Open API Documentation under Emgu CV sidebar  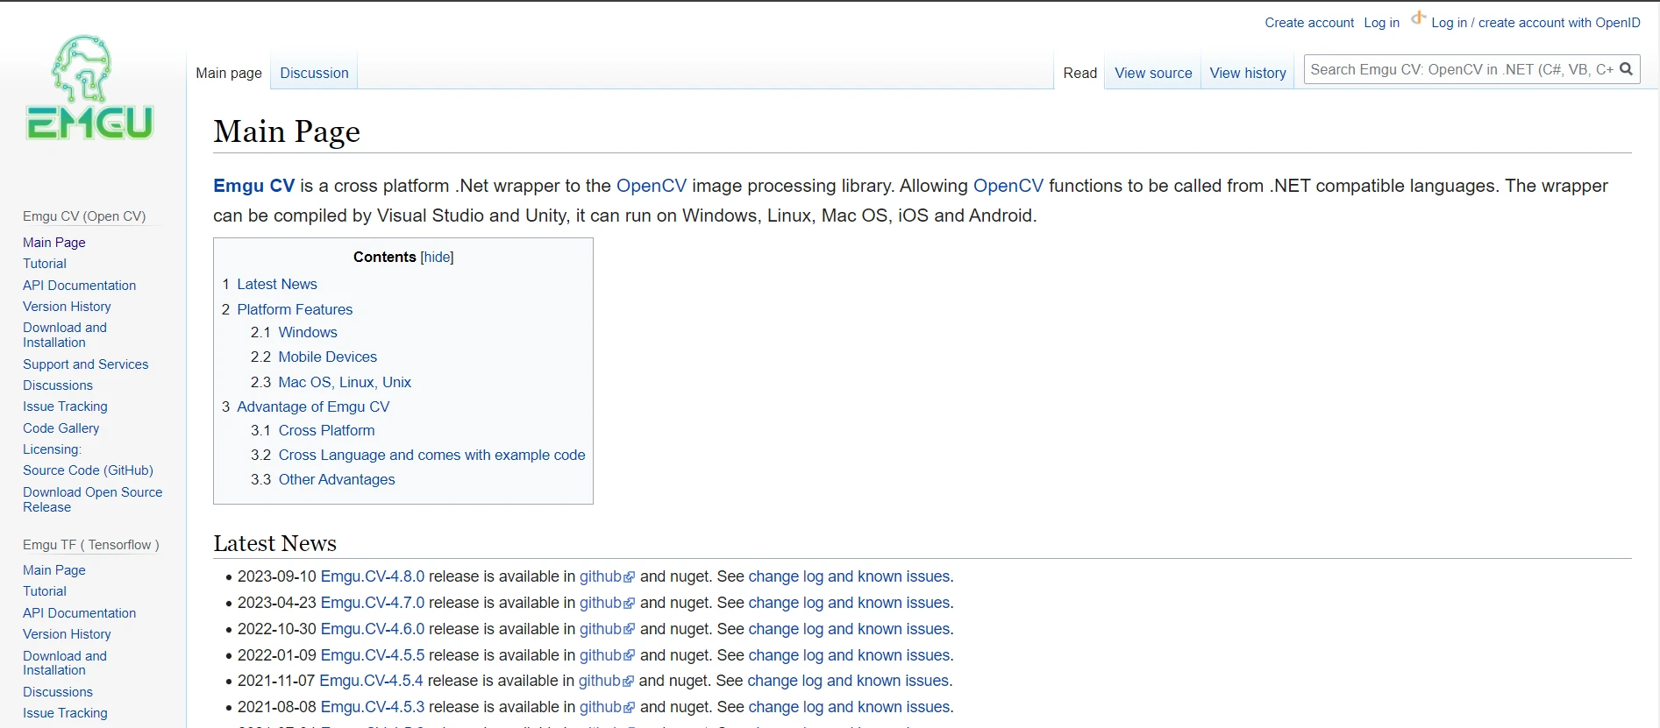tap(79, 286)
